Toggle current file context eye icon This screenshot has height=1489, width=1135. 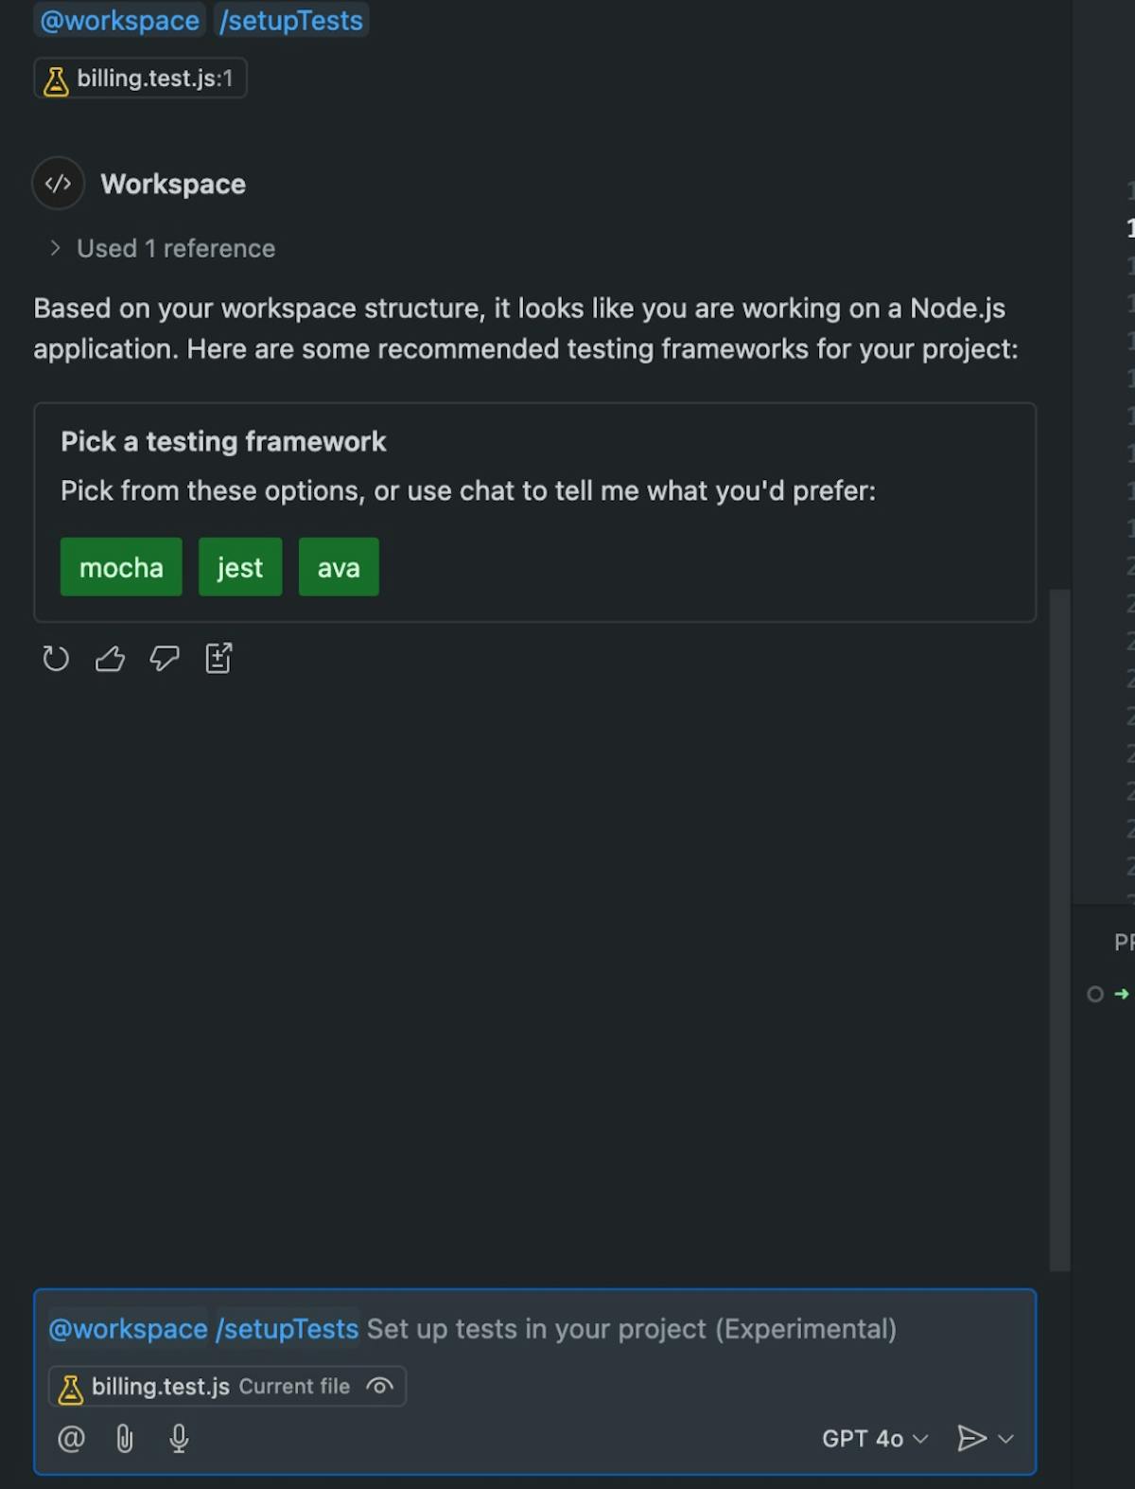tap(379, 1387)
